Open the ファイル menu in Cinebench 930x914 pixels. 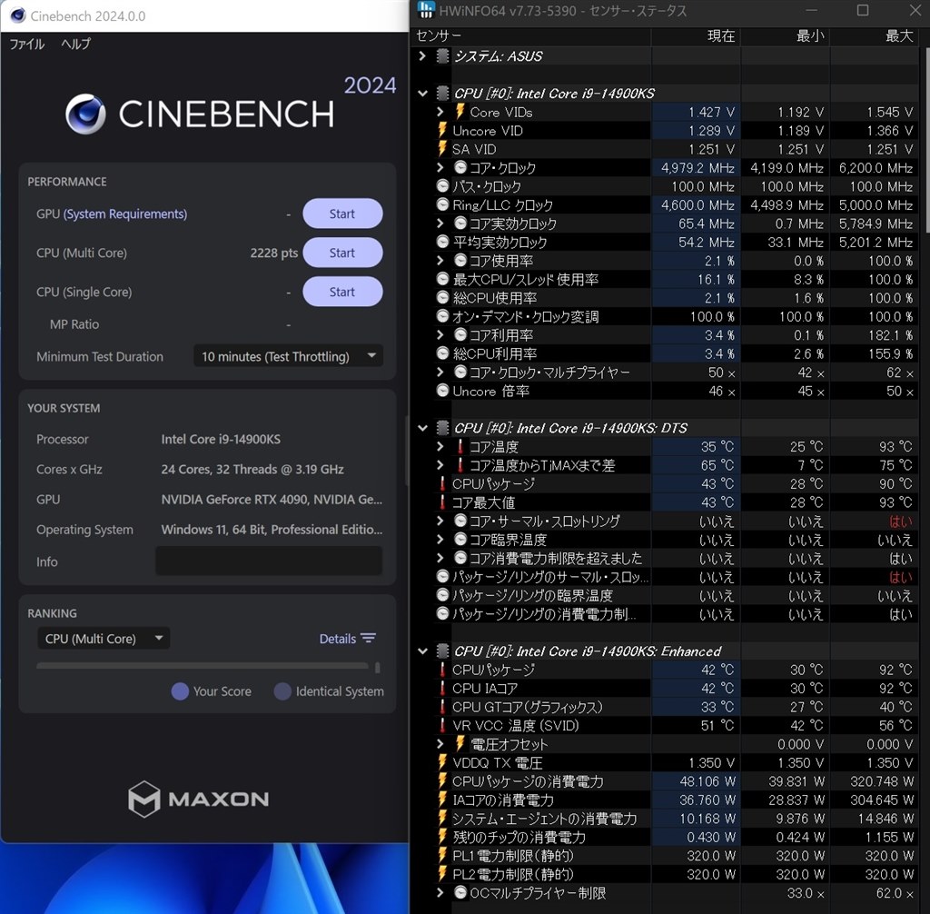point(25,44)
